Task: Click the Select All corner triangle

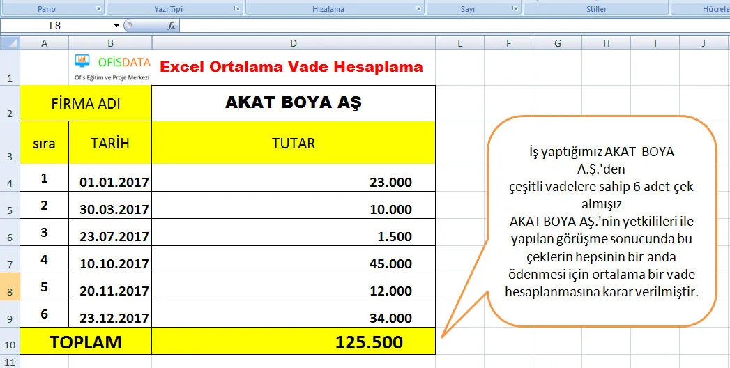Action: point(10,43)
